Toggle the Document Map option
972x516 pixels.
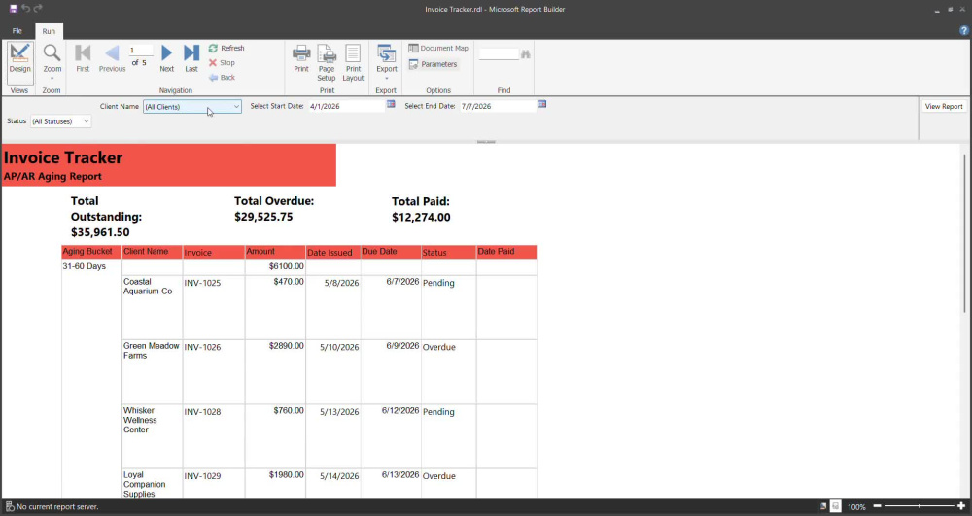[438, 48]
